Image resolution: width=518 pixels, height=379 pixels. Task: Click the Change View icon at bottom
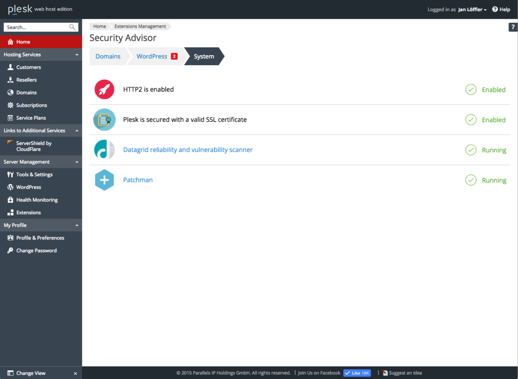click(10, 373)
